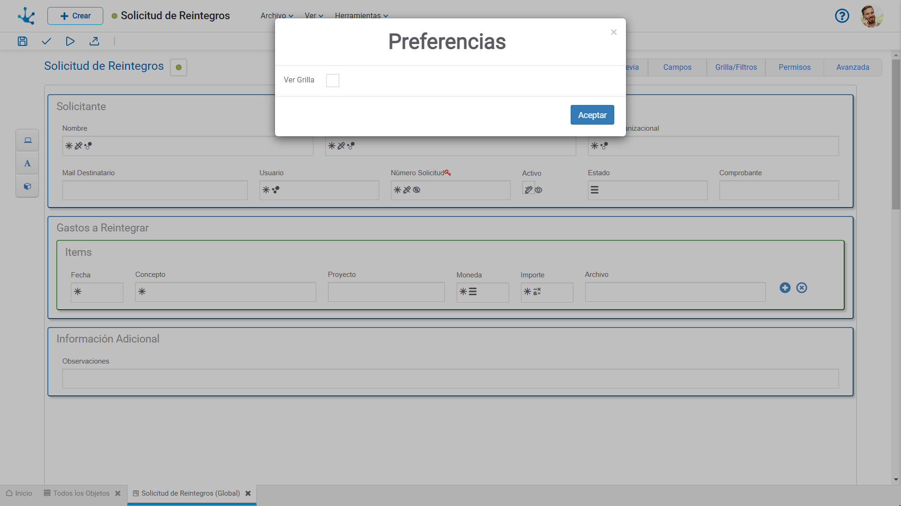Viewport: 901px width, 506px height.
Task: Switch to the Avanzada tab
Action: (853, 67)
